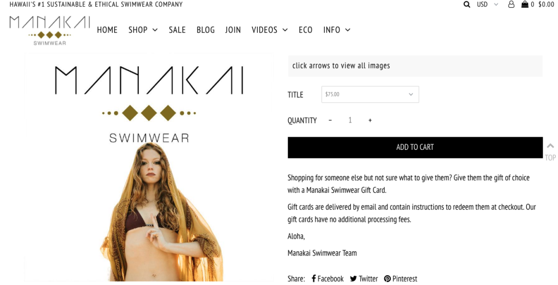Screen dimensions: 558x285
Task: Go to the SALE page
Action: tap(177, 30)
